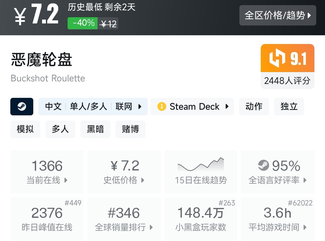The height and width of the screenshot is (241, 325).
Task: Tap the game title 恶魔轮盘
Action: 42,59
